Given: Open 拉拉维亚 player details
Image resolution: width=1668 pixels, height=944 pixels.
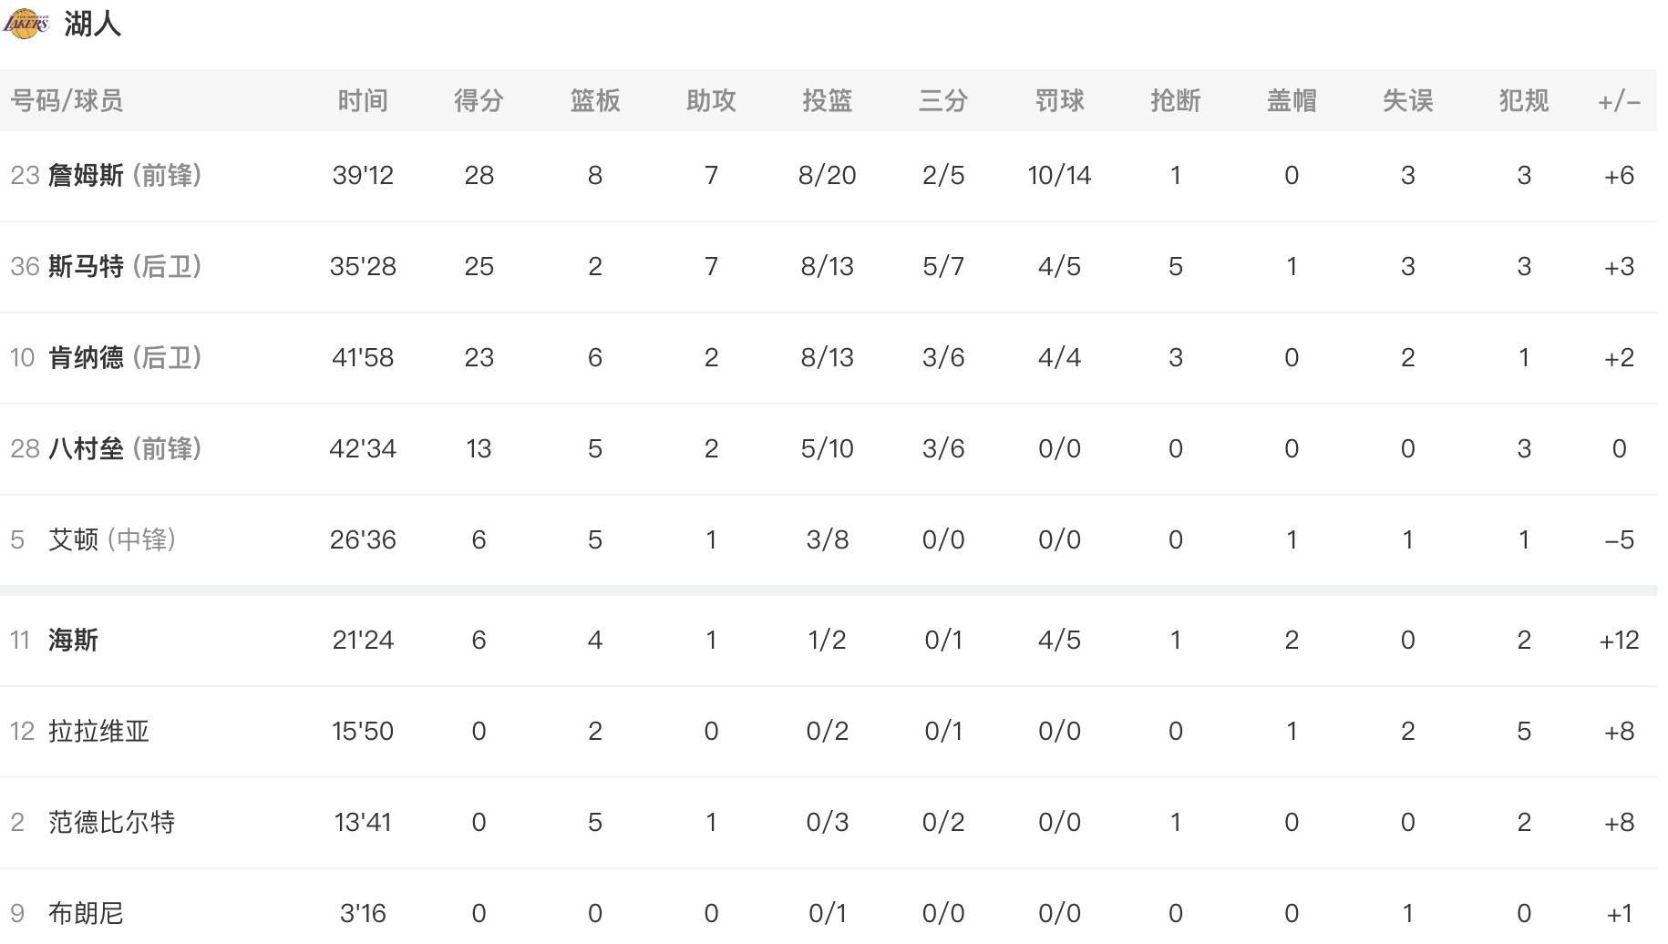Looking at the screenshot, I should [98, 731].
